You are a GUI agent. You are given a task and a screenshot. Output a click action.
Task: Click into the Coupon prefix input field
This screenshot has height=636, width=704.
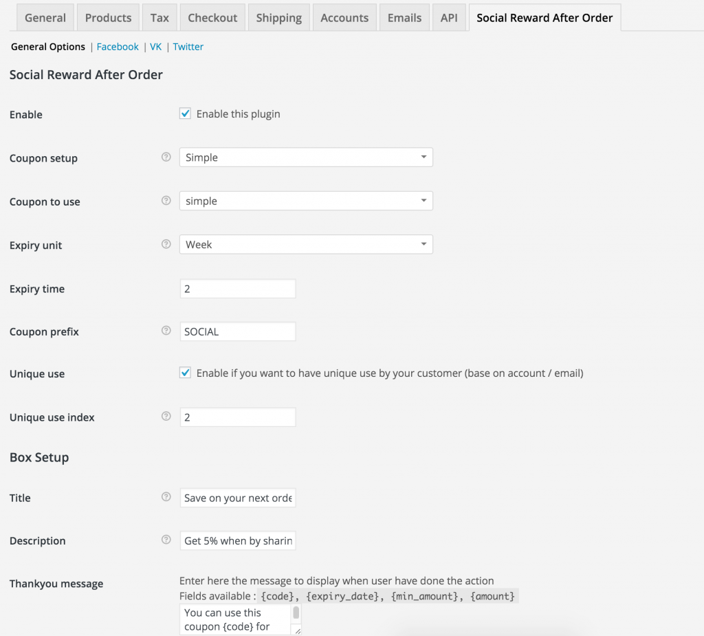237,331
